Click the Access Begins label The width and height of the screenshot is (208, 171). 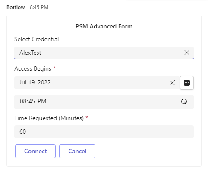click(33, 68)
